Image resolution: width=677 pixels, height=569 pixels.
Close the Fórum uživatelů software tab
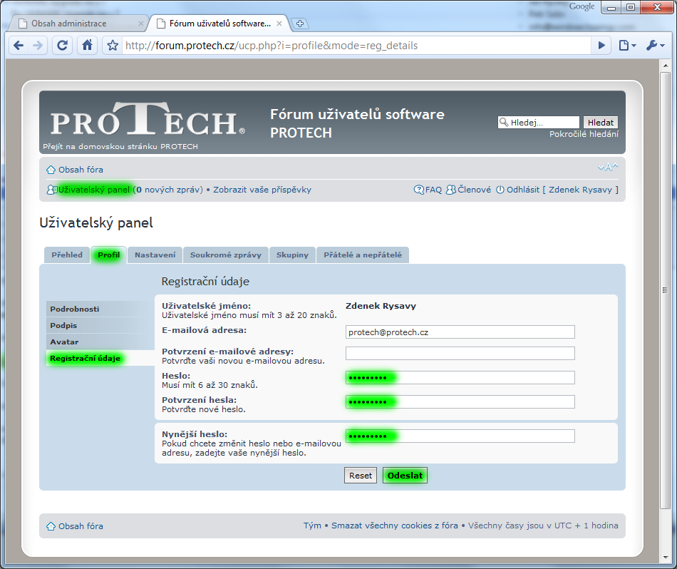(279, 24)
